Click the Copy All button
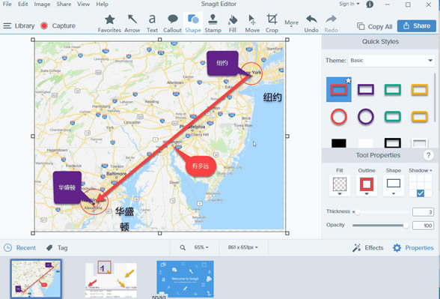440x299 pixels. pyautogui.click(x=375, y=26)
